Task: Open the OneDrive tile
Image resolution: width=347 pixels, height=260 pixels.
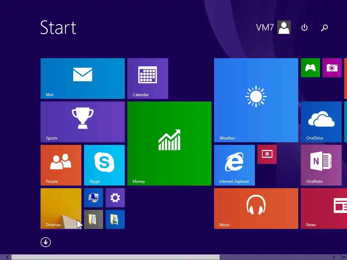Action: (x=321, y=122)
